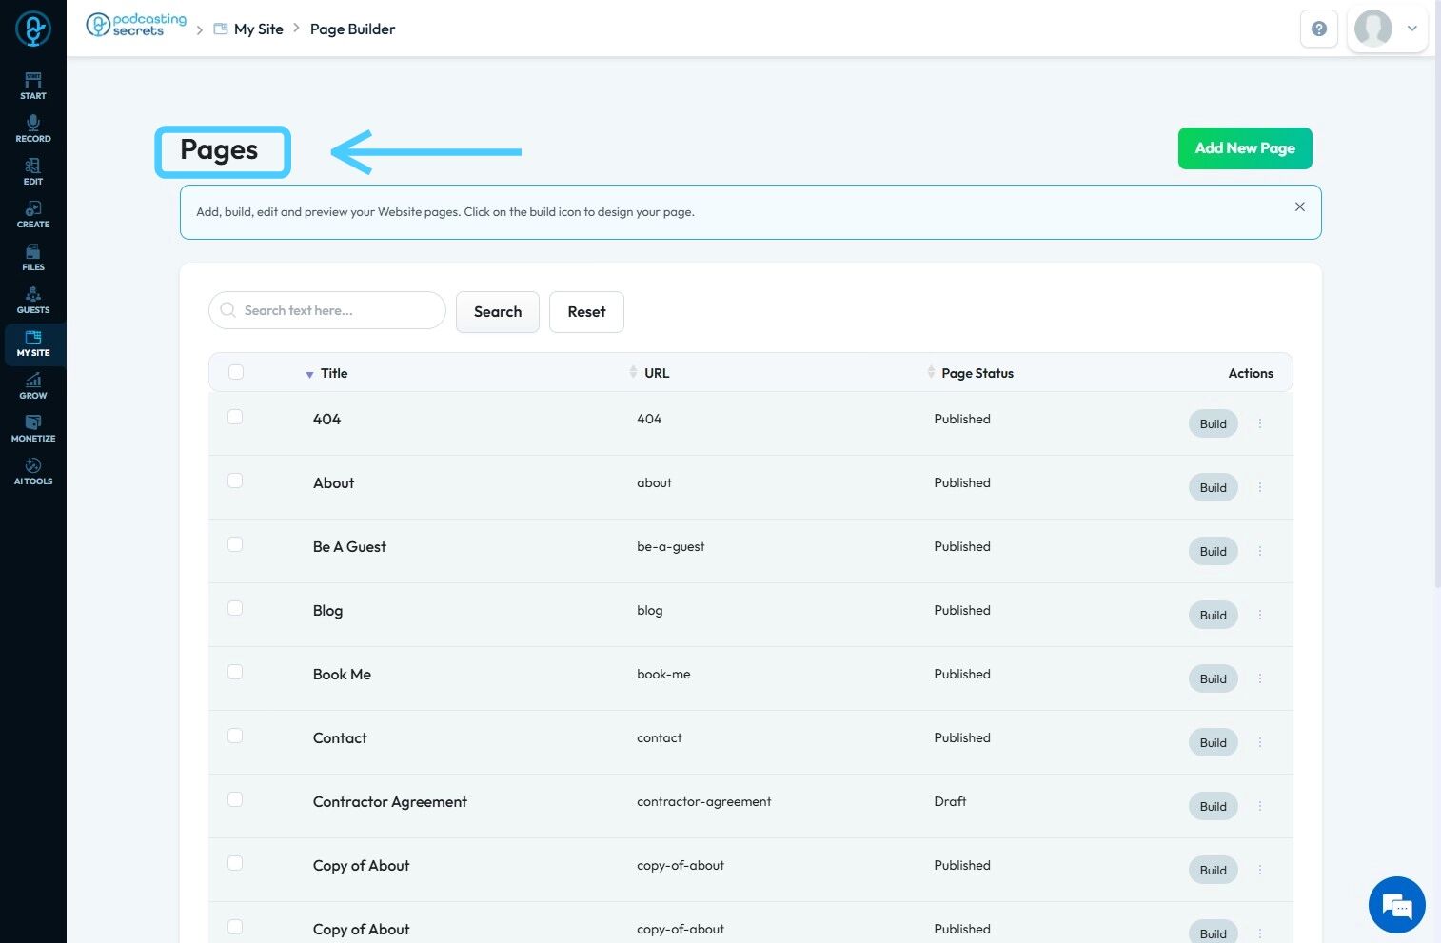Screen dimensions: 1441x943
Task: Toggle the select-all checkbox in table header
Action: 236,372
